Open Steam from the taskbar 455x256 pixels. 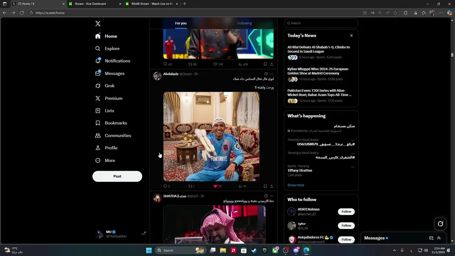click(254, 250)
